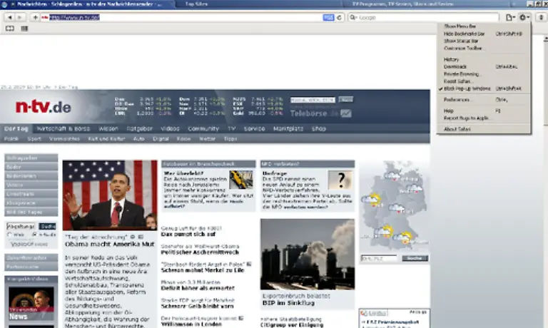Screen dimensions: 548x328
Task: Click the RSS badge in address bar
Action: [x=328, y=17]
